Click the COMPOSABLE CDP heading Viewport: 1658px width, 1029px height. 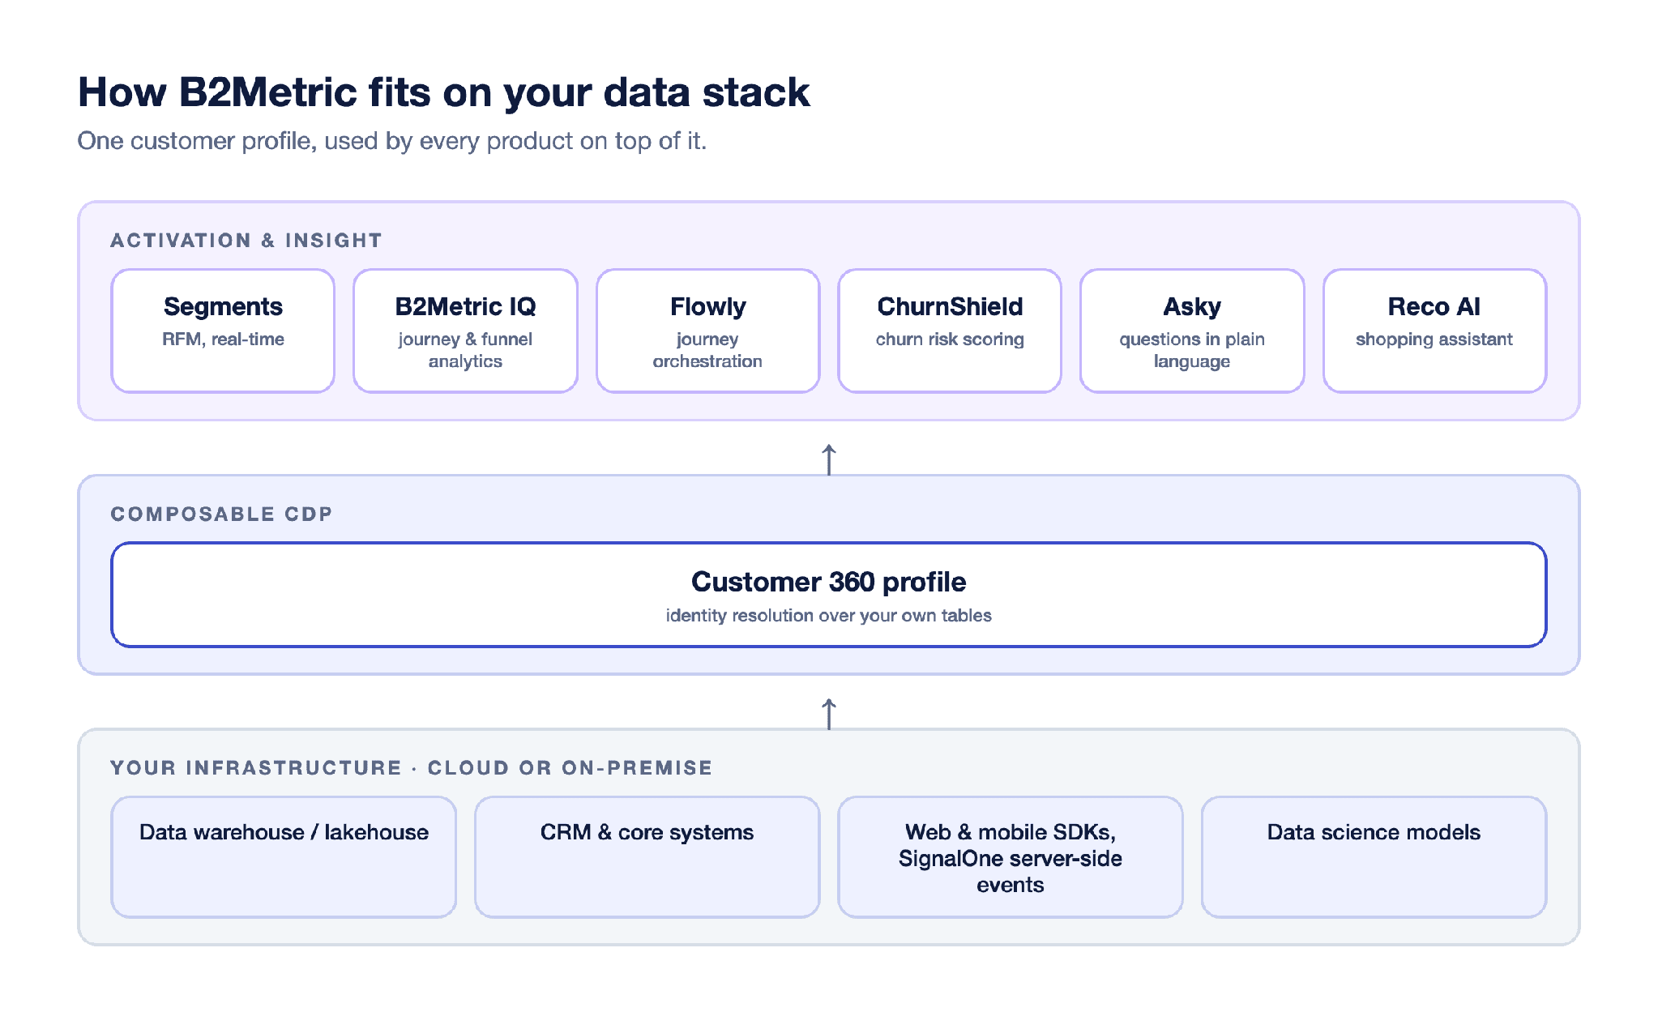point(221,514)
